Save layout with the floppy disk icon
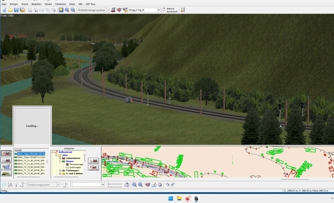The height and width of the screenshot is (203, 334). [16, 10]
